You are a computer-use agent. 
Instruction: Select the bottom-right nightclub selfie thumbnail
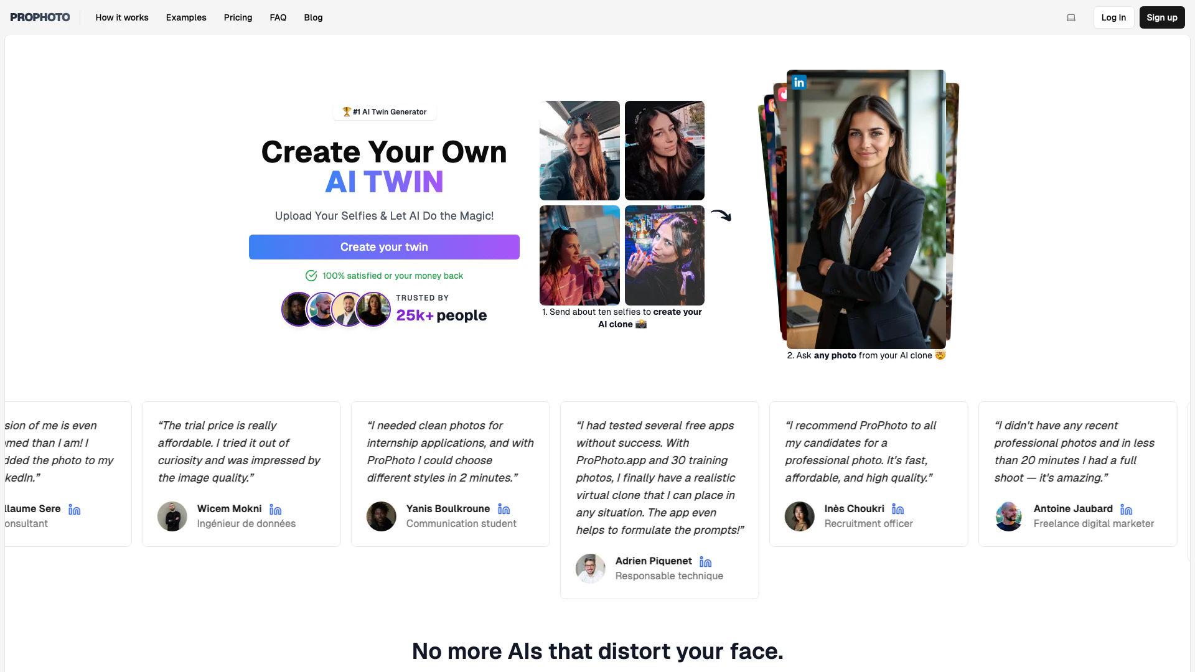(x=664, y=255)
